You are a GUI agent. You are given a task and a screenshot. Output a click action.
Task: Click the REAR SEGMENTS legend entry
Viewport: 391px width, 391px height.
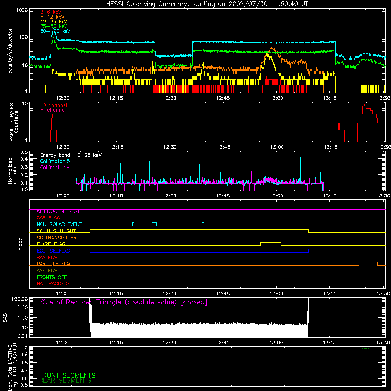65,381
